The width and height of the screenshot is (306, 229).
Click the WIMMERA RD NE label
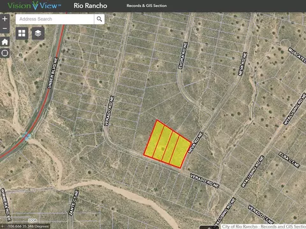[6, 204]
